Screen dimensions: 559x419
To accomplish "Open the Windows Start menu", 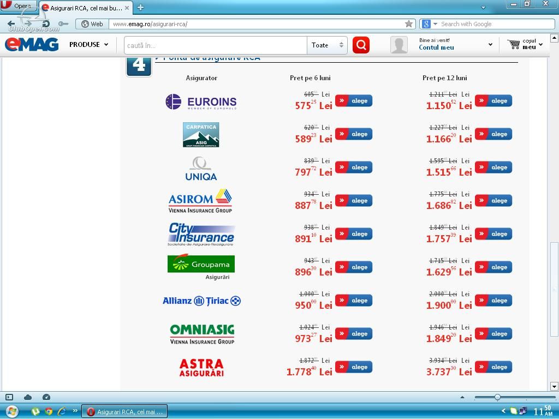I will pos(12,411).
